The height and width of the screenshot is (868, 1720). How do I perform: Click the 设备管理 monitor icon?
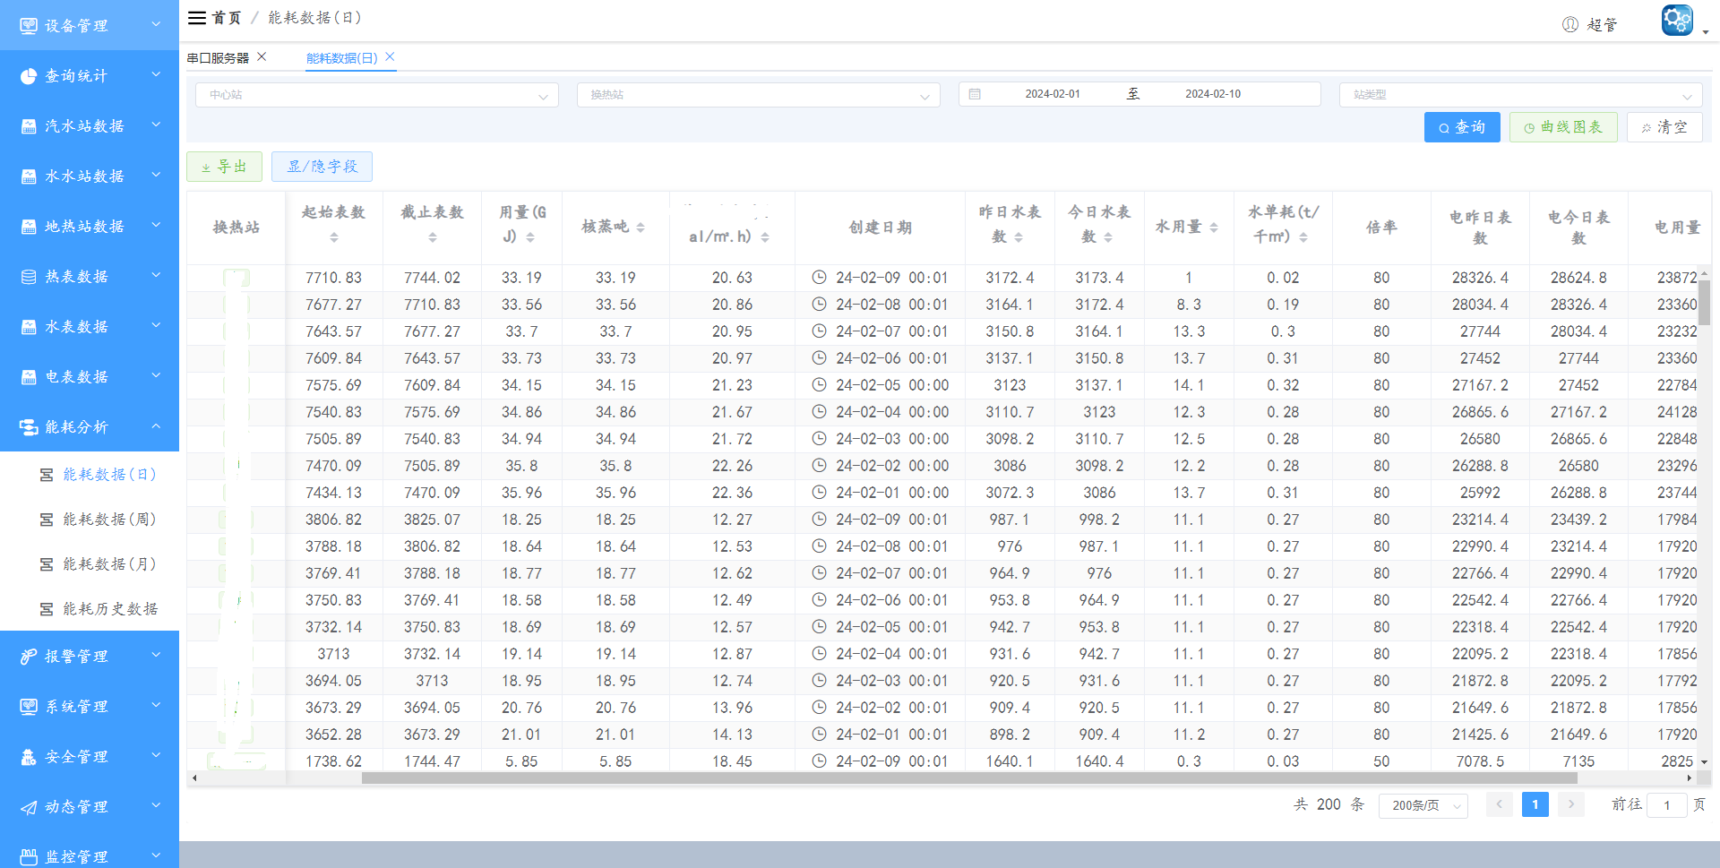(29, 26)
